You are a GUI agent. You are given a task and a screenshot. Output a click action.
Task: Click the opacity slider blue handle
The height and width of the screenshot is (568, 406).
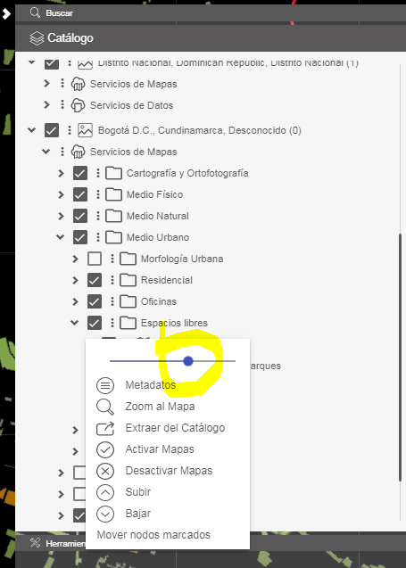pyautogui.click(x=187, y=361)
